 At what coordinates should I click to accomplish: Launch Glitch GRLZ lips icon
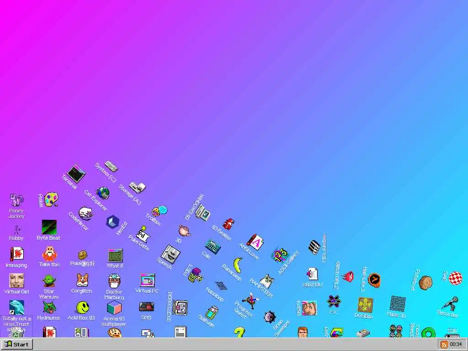[348, 277]
